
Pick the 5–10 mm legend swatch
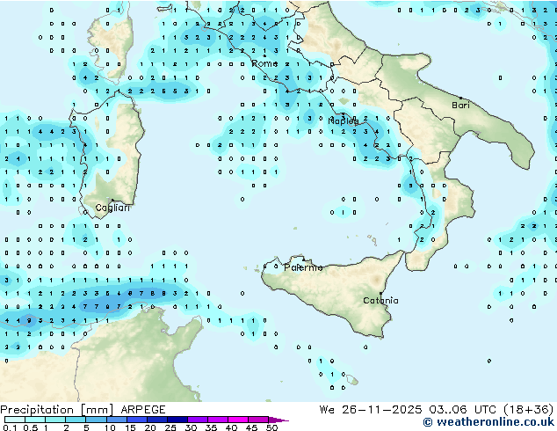(x=96, y=420)
